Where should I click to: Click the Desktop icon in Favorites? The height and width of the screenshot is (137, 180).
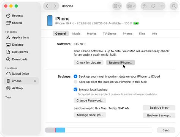point(8,45)
